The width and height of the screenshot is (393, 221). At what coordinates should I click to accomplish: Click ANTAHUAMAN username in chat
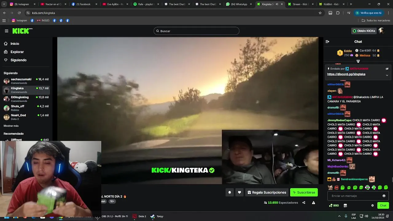(342, 97)
